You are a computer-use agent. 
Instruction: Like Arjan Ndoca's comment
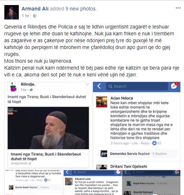click(x=134, y=143)
